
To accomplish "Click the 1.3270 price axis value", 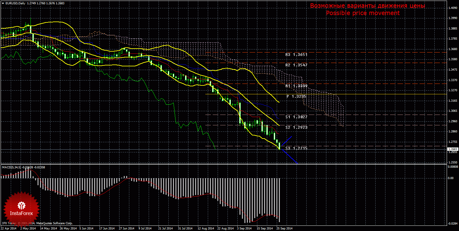I will click(x=452, y=91).
